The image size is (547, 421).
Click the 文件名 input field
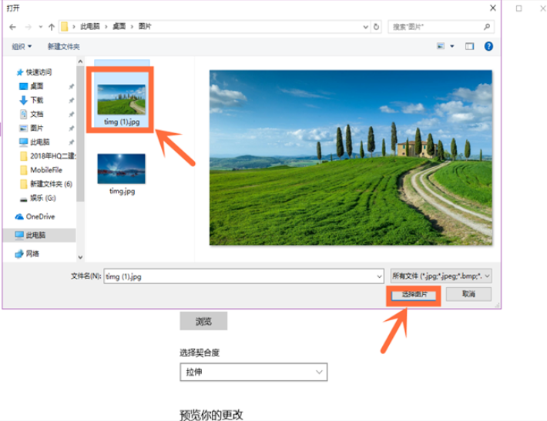pos(243,275)
